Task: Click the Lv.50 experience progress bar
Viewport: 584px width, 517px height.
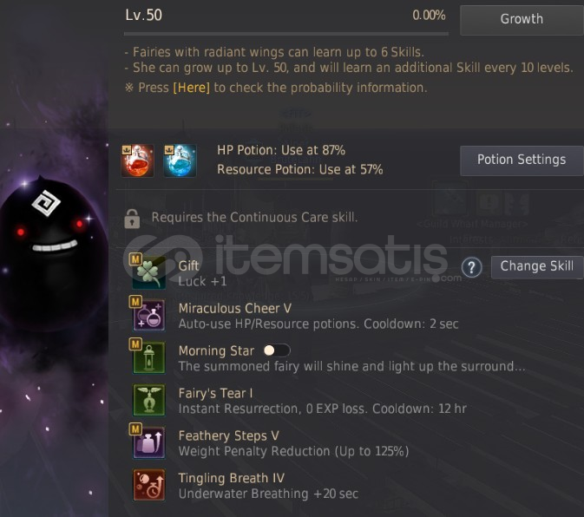Action: click(286, 34)
